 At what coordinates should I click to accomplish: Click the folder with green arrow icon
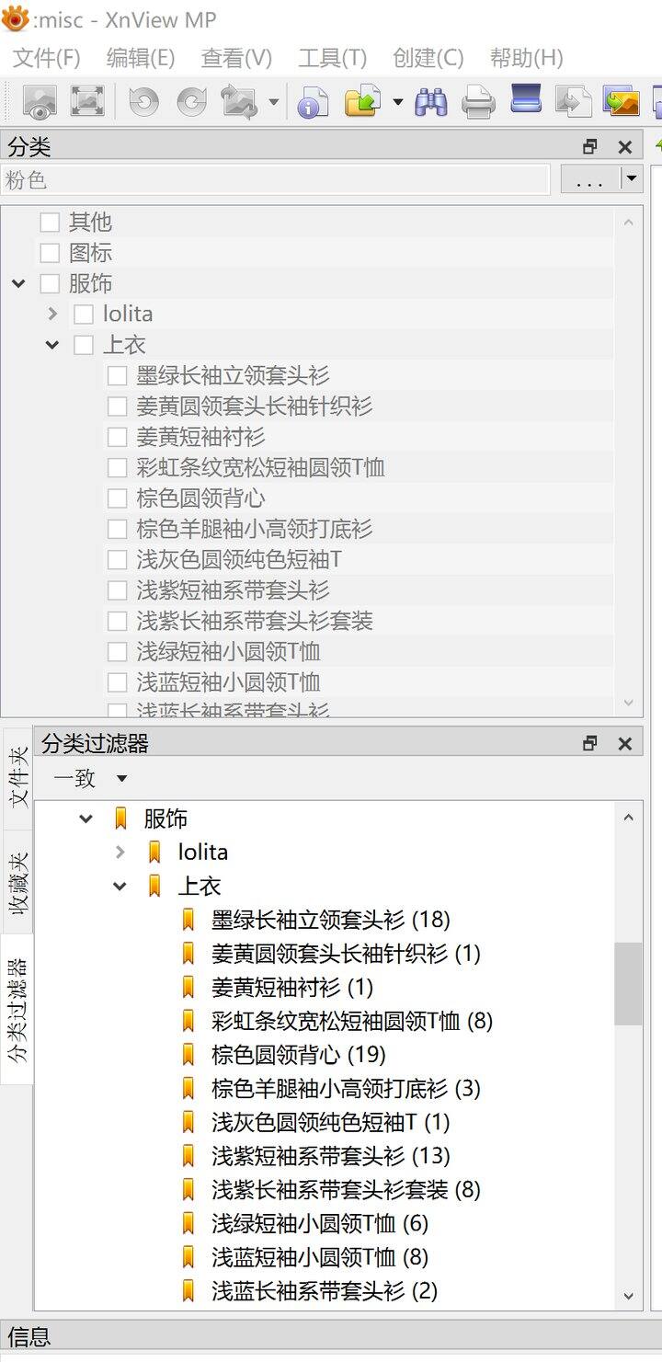point(362,100)
